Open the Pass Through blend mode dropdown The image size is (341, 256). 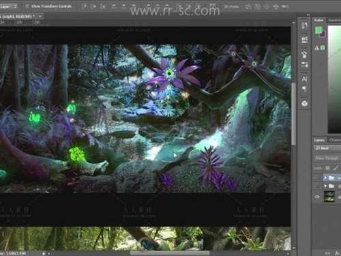327,158
